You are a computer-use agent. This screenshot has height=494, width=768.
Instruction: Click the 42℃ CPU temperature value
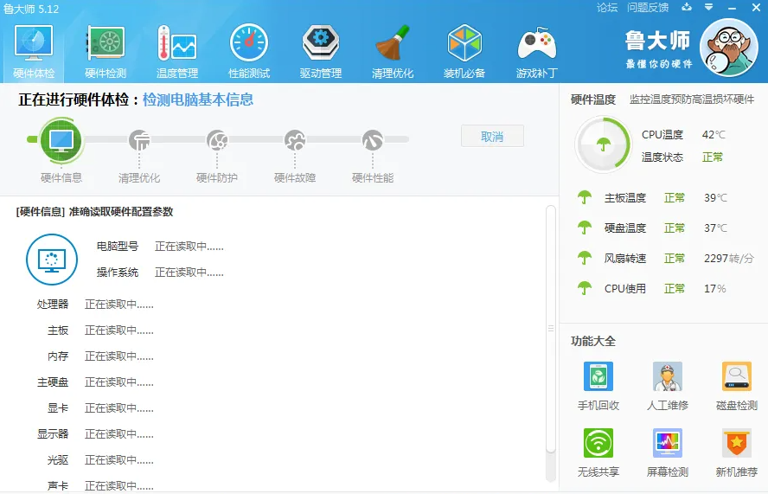click(x=714, y=134)
